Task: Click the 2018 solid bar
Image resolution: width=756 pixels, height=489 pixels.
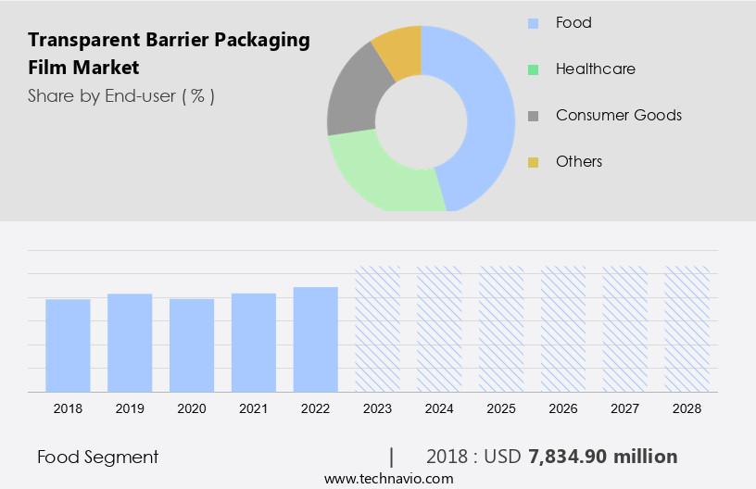Action: click(x=68, y=345)
